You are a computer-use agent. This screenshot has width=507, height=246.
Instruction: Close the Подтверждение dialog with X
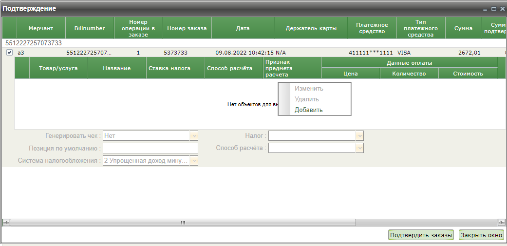click(x=501, y=9)
